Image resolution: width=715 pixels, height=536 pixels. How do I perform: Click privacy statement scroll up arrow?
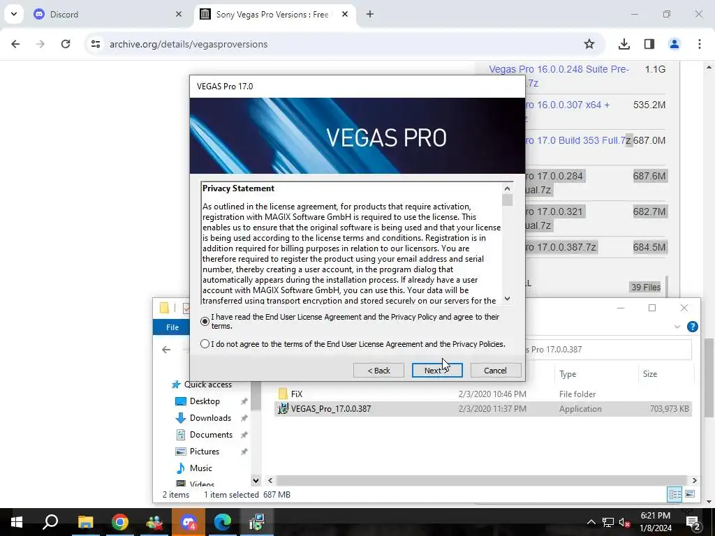[x=507, y=188]
